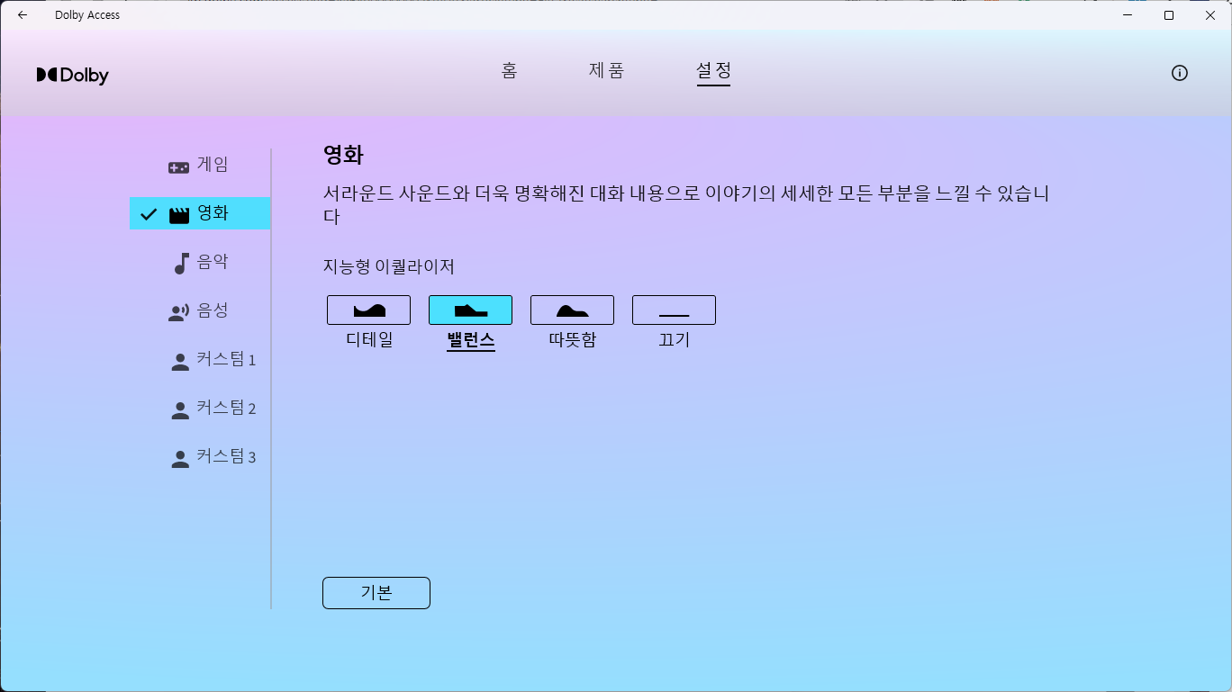Select the 따뜻함 equalizer preset

(572, 309)
